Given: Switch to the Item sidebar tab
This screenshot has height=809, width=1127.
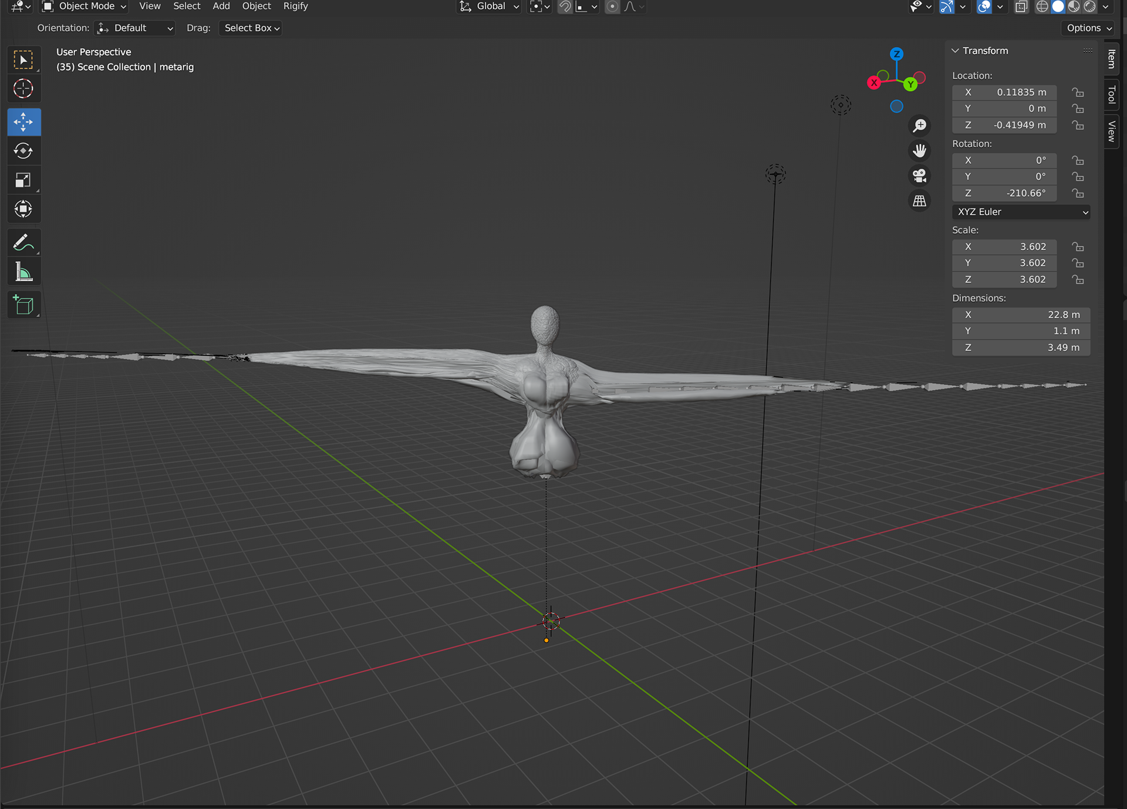Looking at the screenshot, I should (x=1111, y=59).
